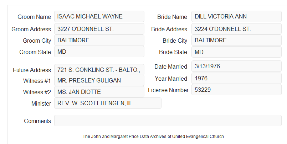This screenshot has width=287, height=144.
Task: Select the Groom Address input box
Action: coord(99,29)
